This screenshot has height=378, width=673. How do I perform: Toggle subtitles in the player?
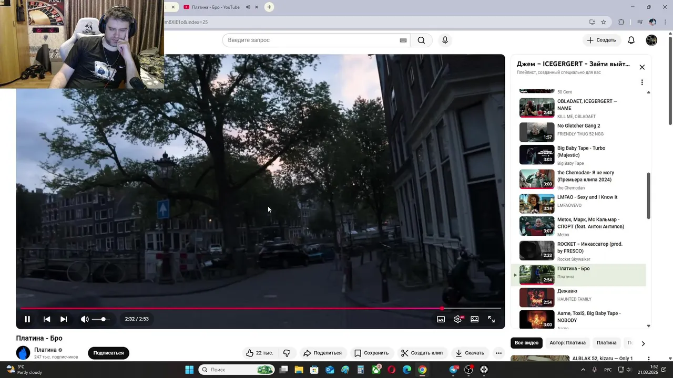(x=441, y=319)
